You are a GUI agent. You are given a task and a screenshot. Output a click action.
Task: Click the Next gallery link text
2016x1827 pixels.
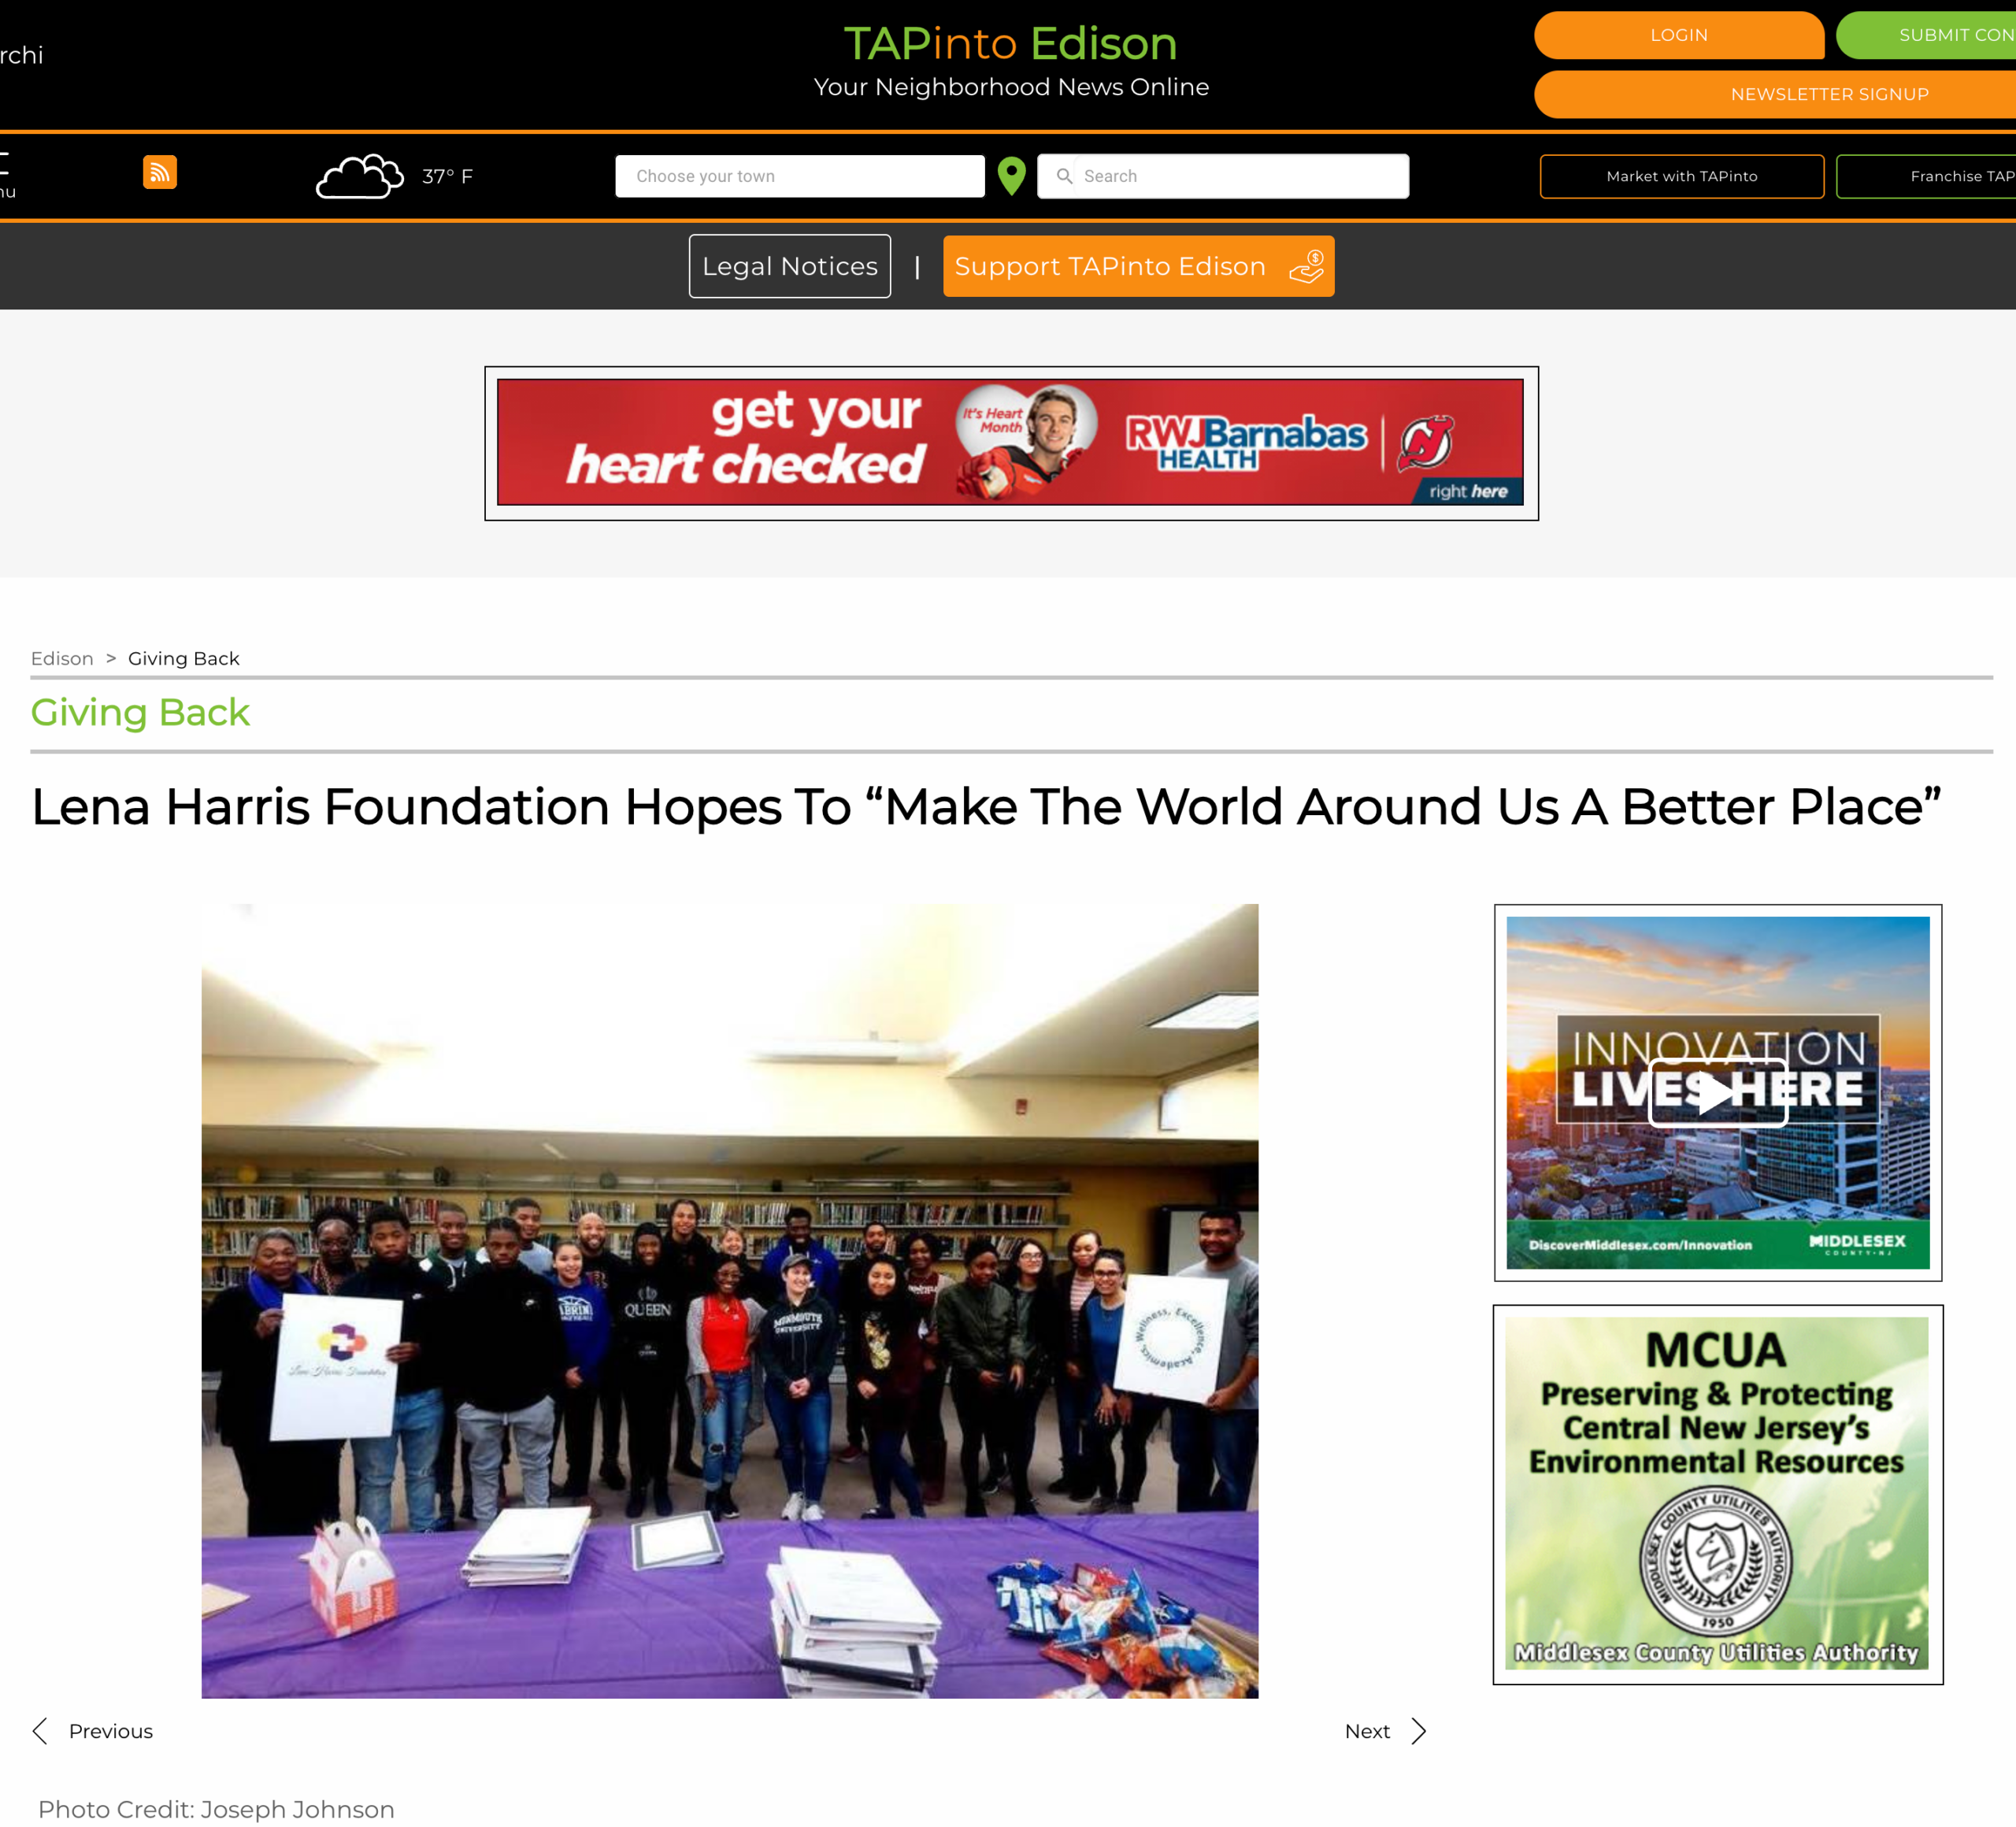click(1367, 1731)
